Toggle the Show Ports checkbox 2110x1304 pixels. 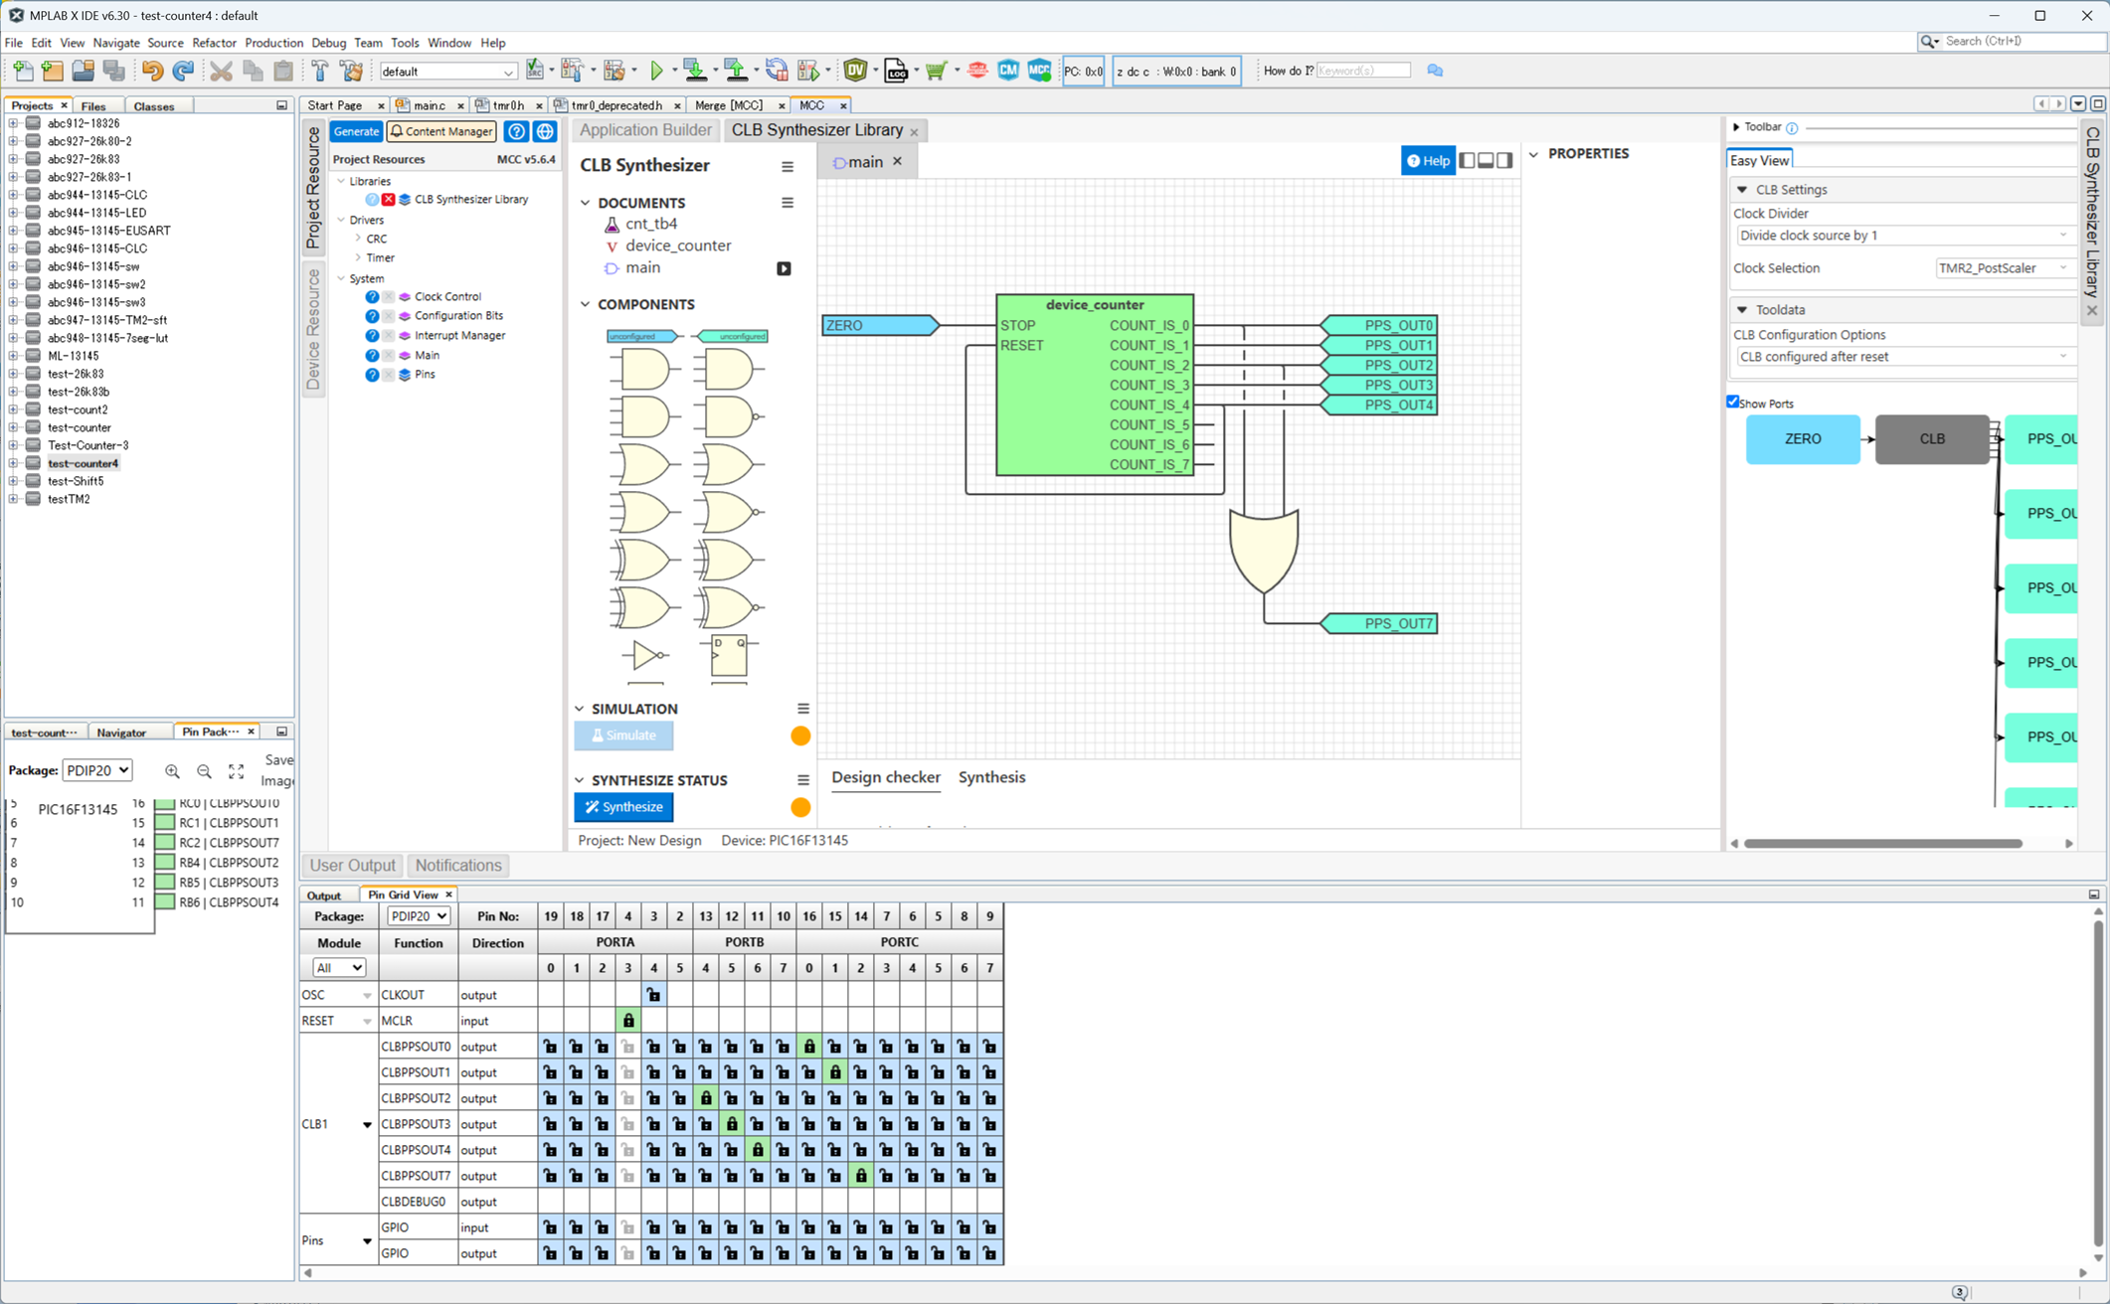pyautogui.click(x=1733, y=402)
